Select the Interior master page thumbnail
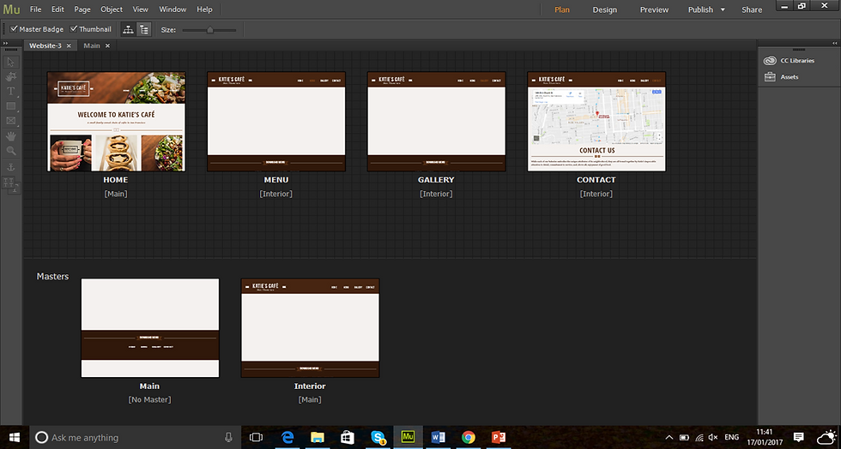Viewport: 841px width, 449px height. (x=310, y=328)
